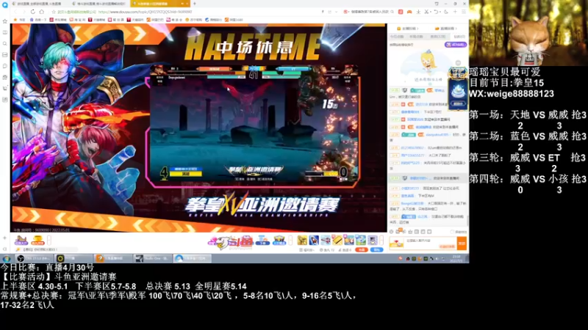
Task: Open the browser hamburger menu
Action: [x=464, y=12]
